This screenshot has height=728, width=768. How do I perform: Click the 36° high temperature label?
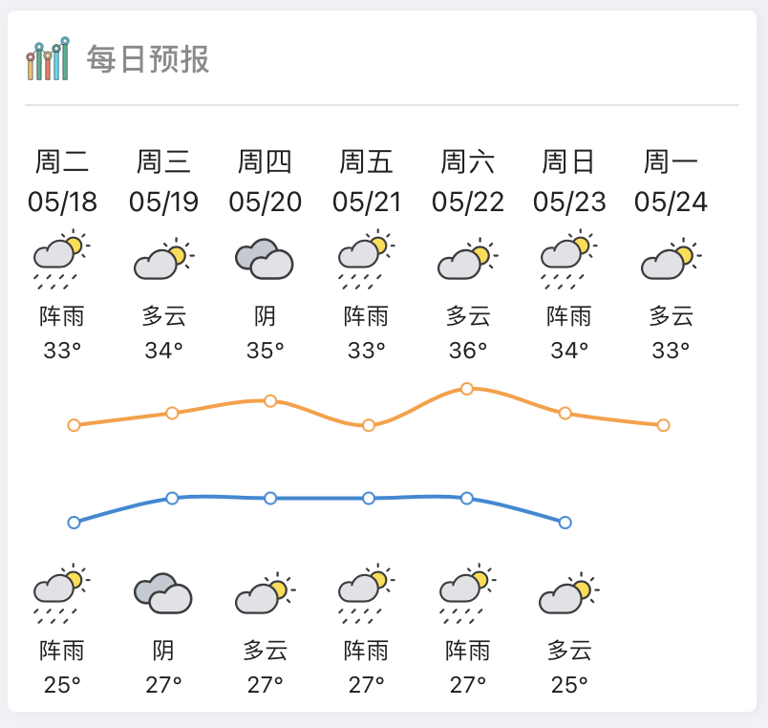click(x=467, y=351)
